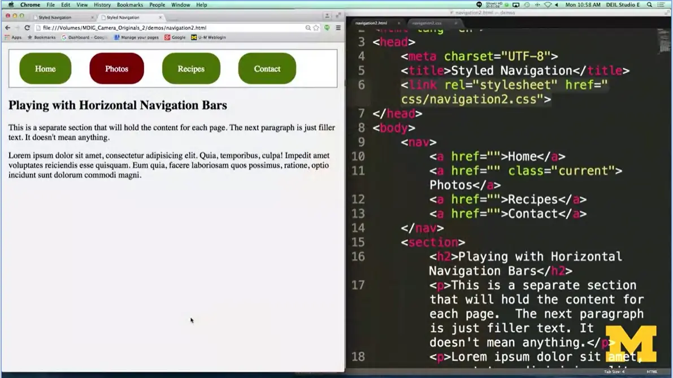Click the green extension icon in Chrome toolbar

point(327,28)
